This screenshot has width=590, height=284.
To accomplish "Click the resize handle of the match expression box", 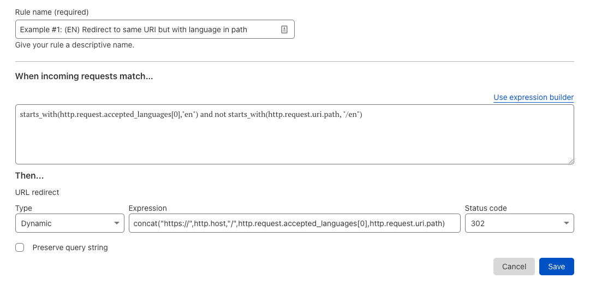I will (x=571, y=161).
